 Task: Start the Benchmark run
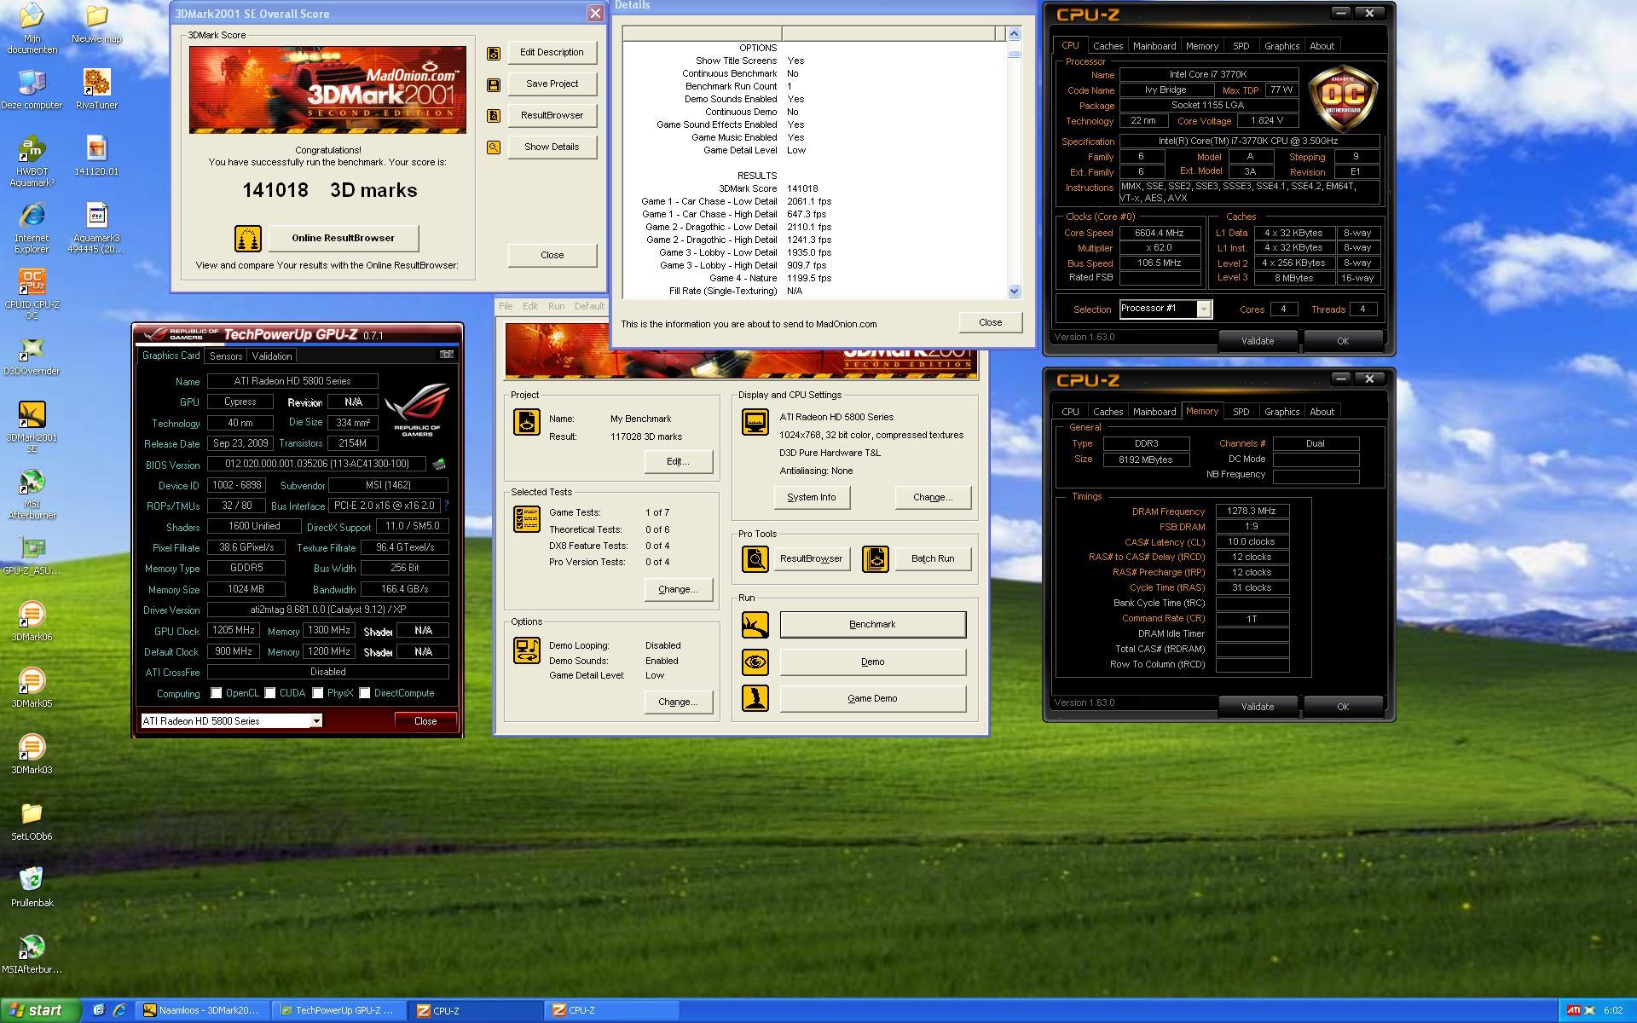872,625
